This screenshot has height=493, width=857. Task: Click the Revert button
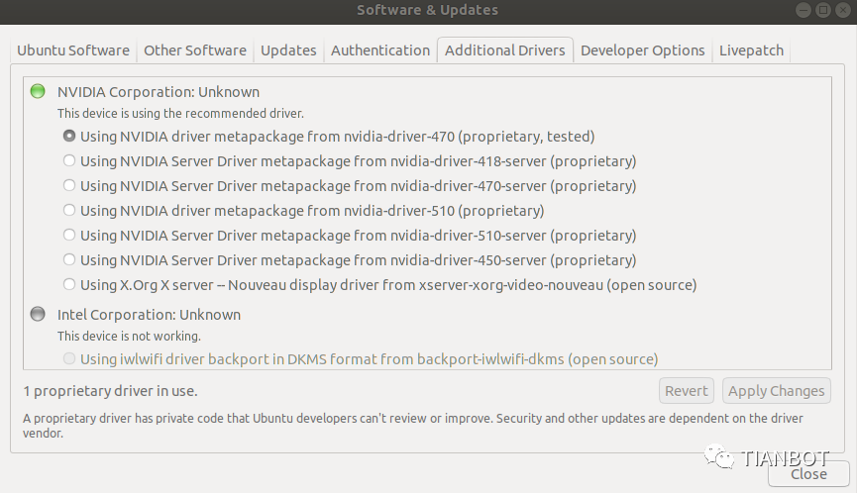(687, 391)
